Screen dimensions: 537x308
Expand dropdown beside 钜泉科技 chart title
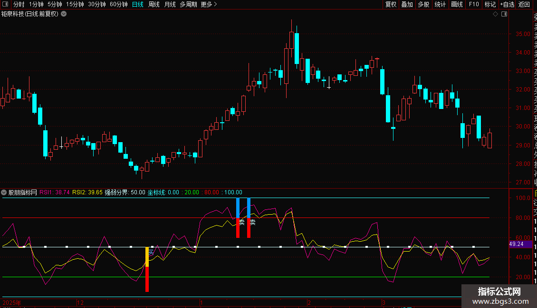(64, 14)
